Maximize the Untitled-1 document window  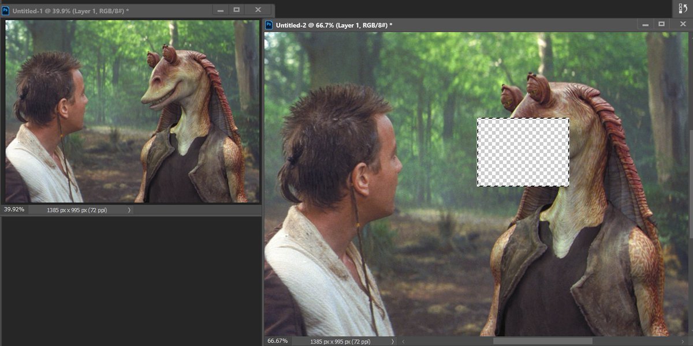237,10
